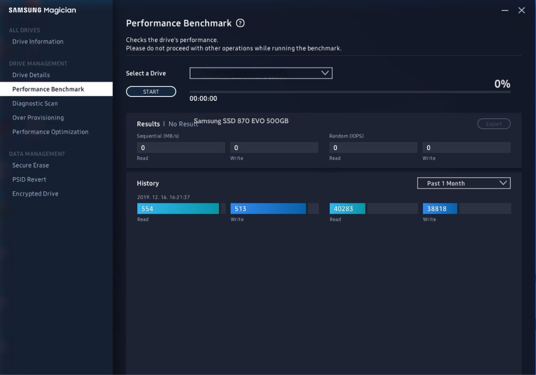The width and height of the screenshot is (536, 375).
Task: Expand the Past 1 Month history filter
Action: point(464,183)
